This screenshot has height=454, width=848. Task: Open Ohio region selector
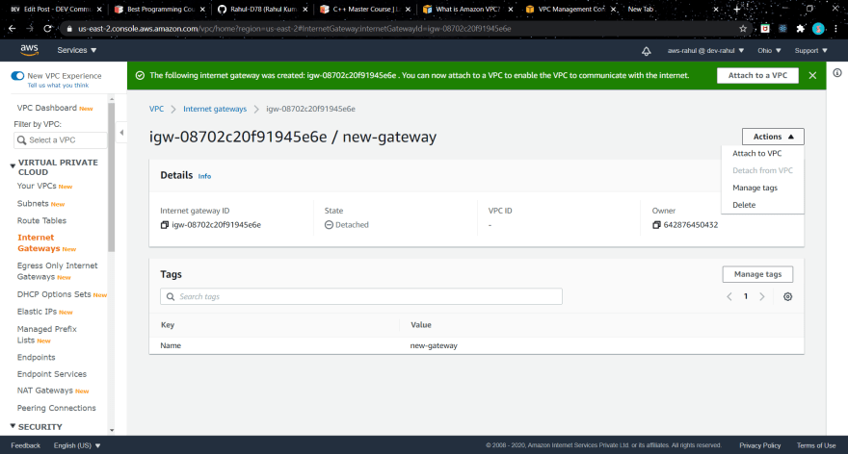(x=769, y=51)
